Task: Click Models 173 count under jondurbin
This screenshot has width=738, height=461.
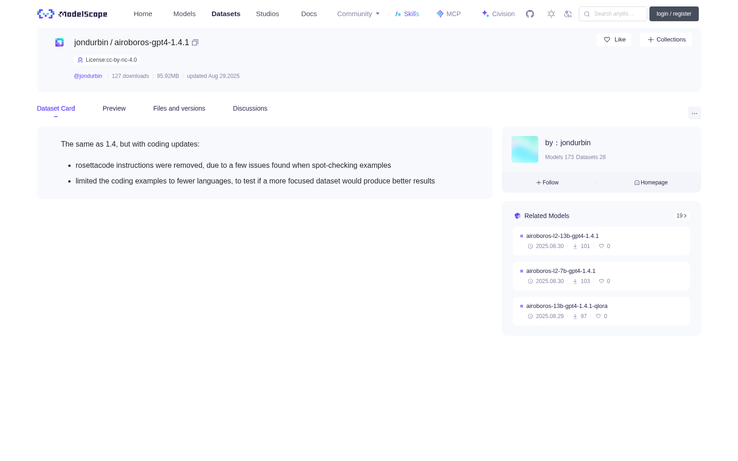Action: (559, 157)
